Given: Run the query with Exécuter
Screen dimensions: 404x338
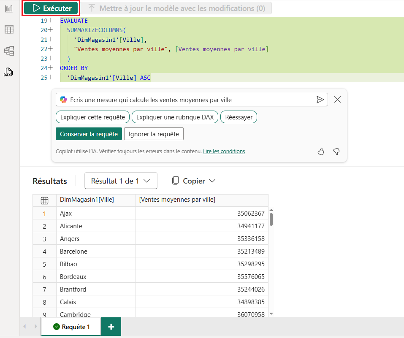Looking at the screenshot, I should pyautogui.click(x=51, y=8).
